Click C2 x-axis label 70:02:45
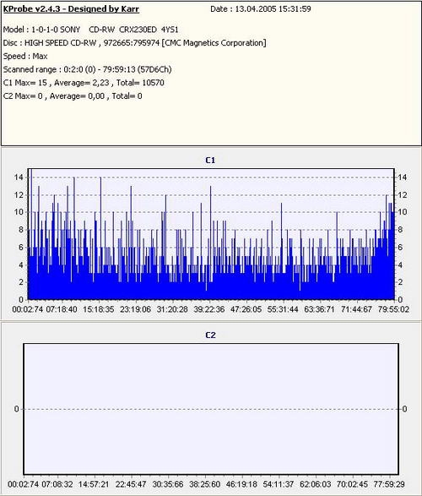Image resolution: width=422 pixels, height=496 pixels. [x=352, y=484]
